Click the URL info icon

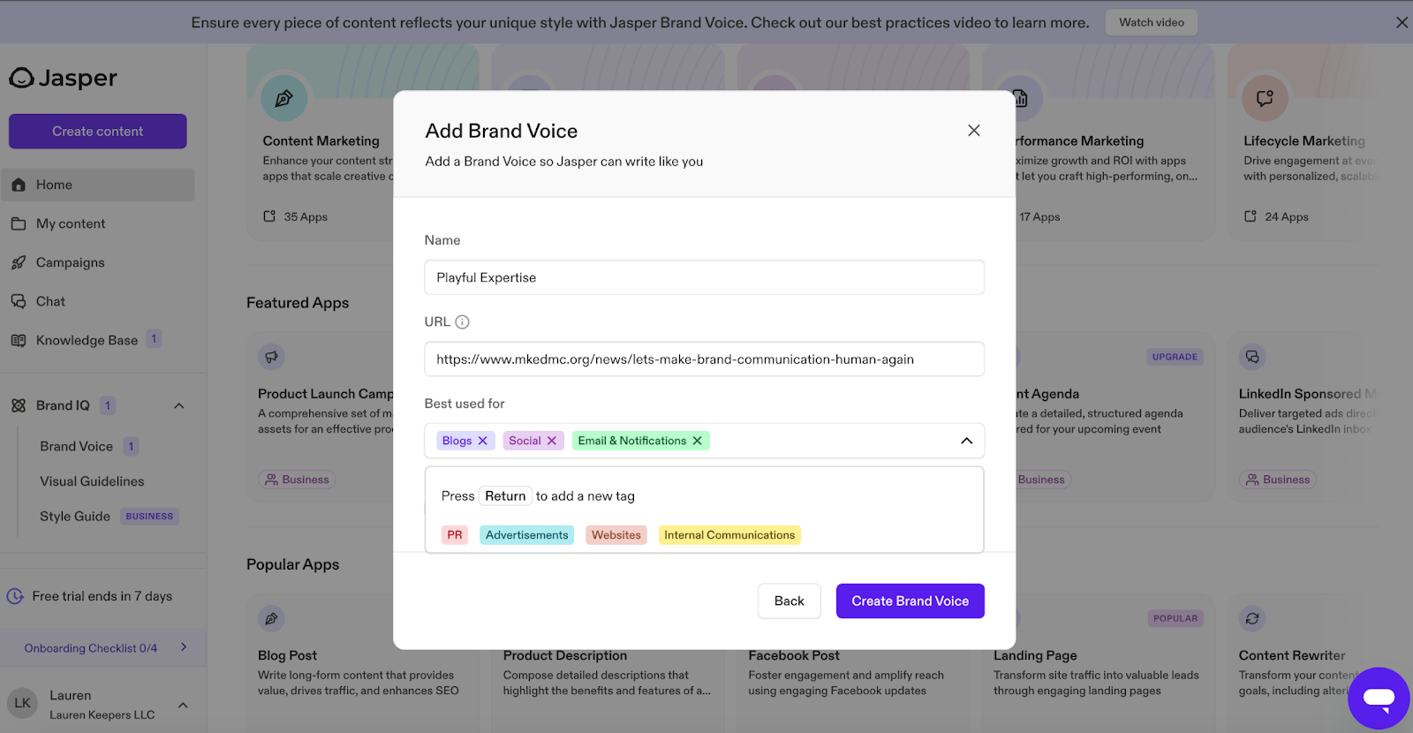point(462,322)
